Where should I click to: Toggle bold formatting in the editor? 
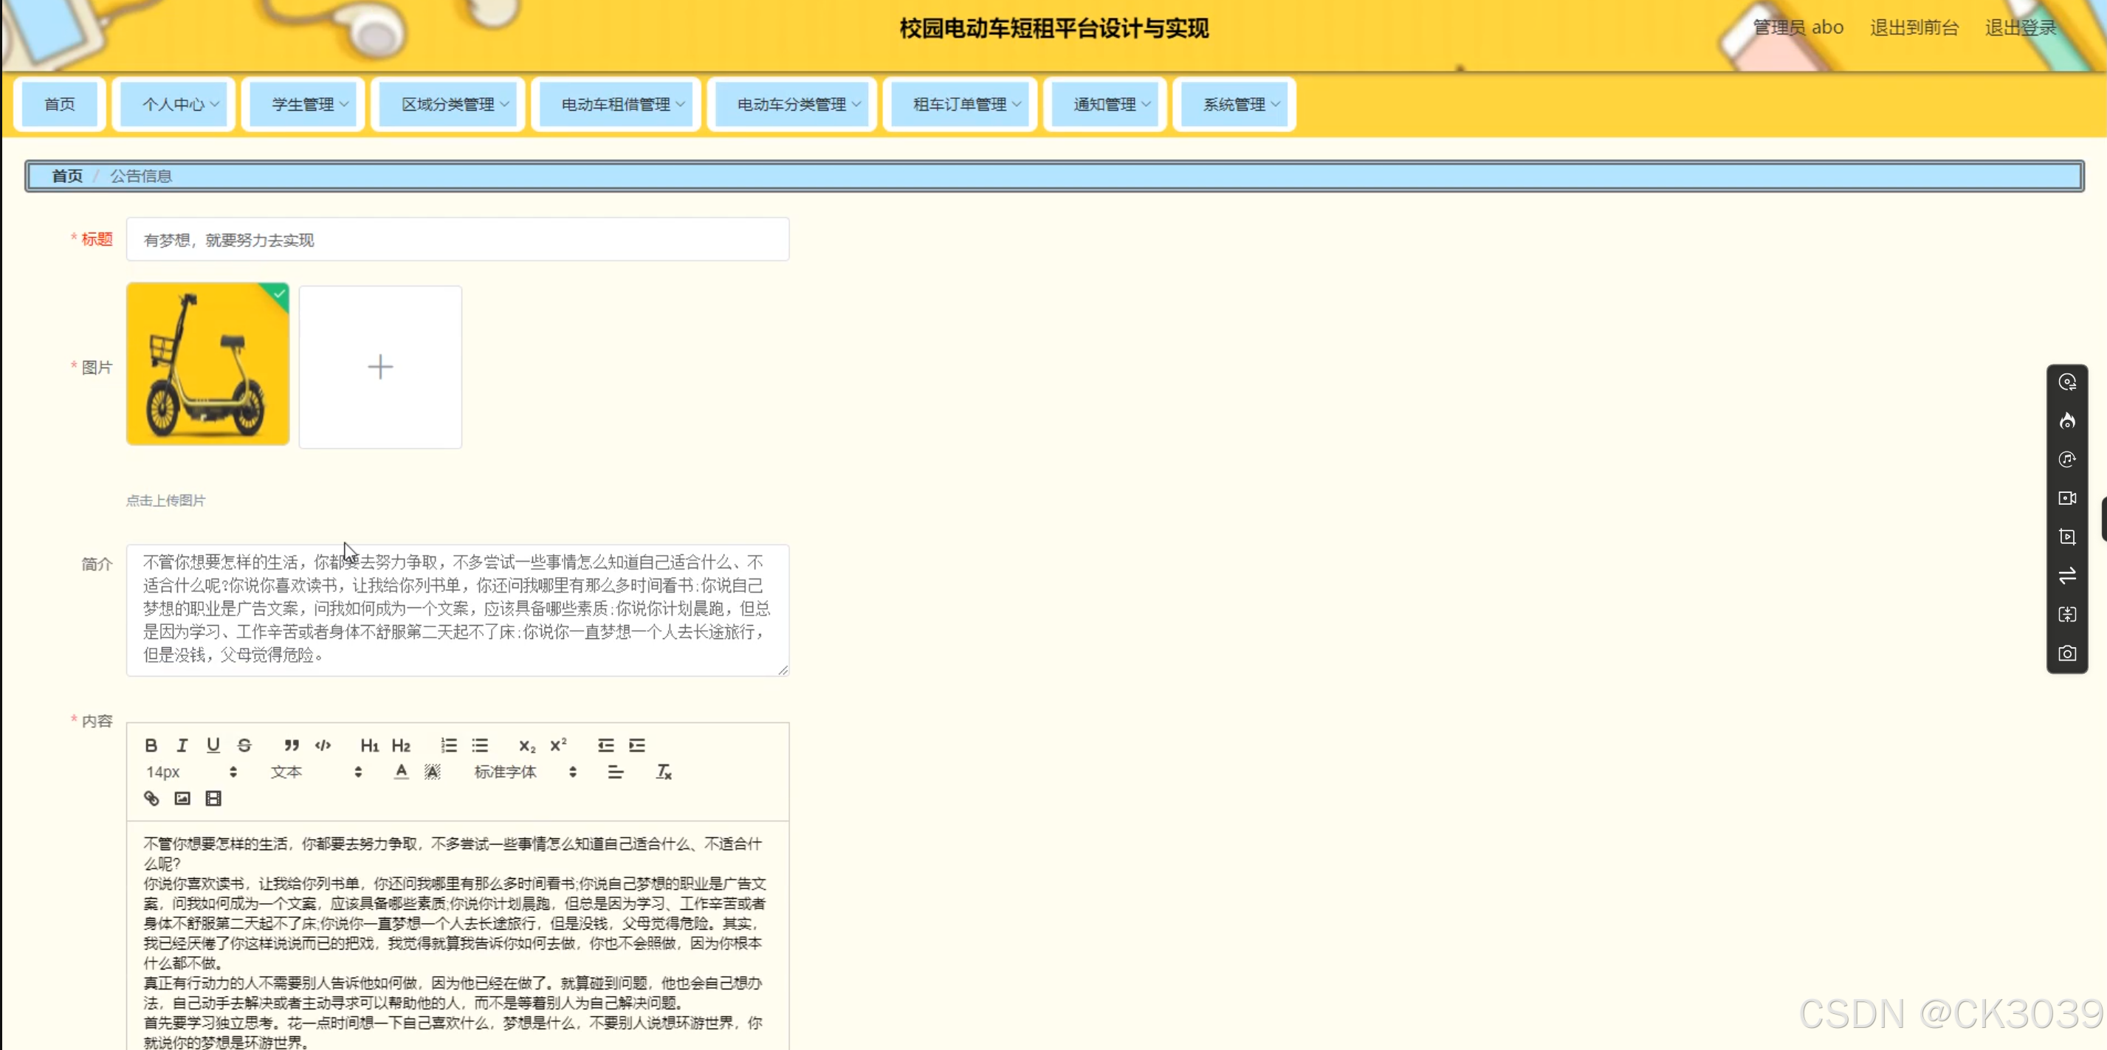click(x=151, y=745)
